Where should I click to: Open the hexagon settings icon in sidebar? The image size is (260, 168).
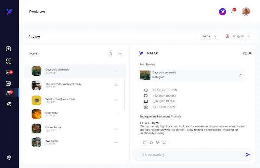pos(9,104)
